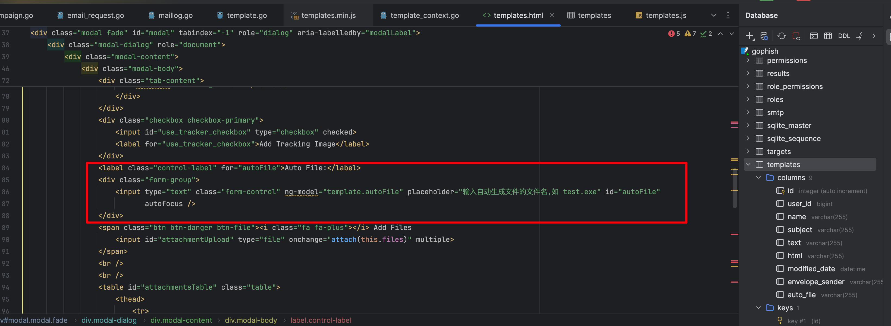Select the subject column icon
The width and height of the screenshot is (891, 326).
coord(780,230)
